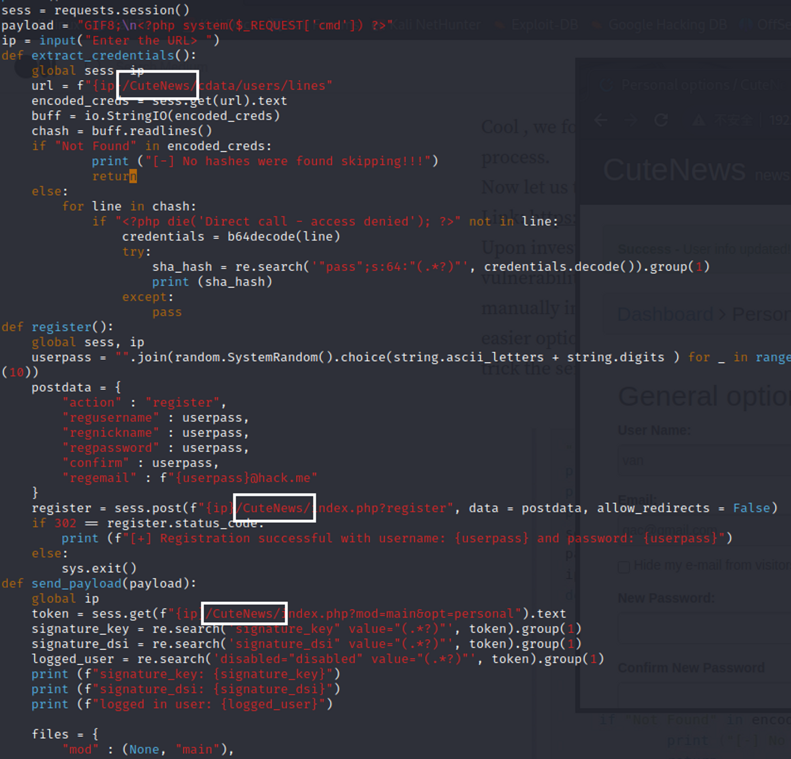Click the 'logged_user = re.search' assignment

click(x=318, y=659)
